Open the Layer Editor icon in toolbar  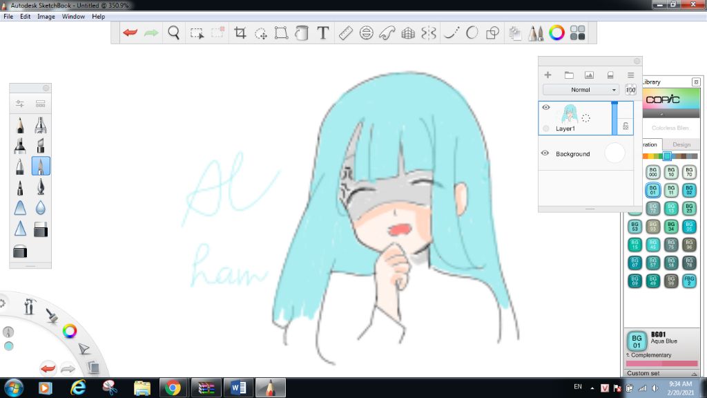coord(515,33)
